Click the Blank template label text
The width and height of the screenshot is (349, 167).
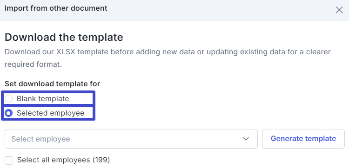tap(43, 99)
